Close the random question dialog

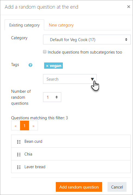[128, 6]
